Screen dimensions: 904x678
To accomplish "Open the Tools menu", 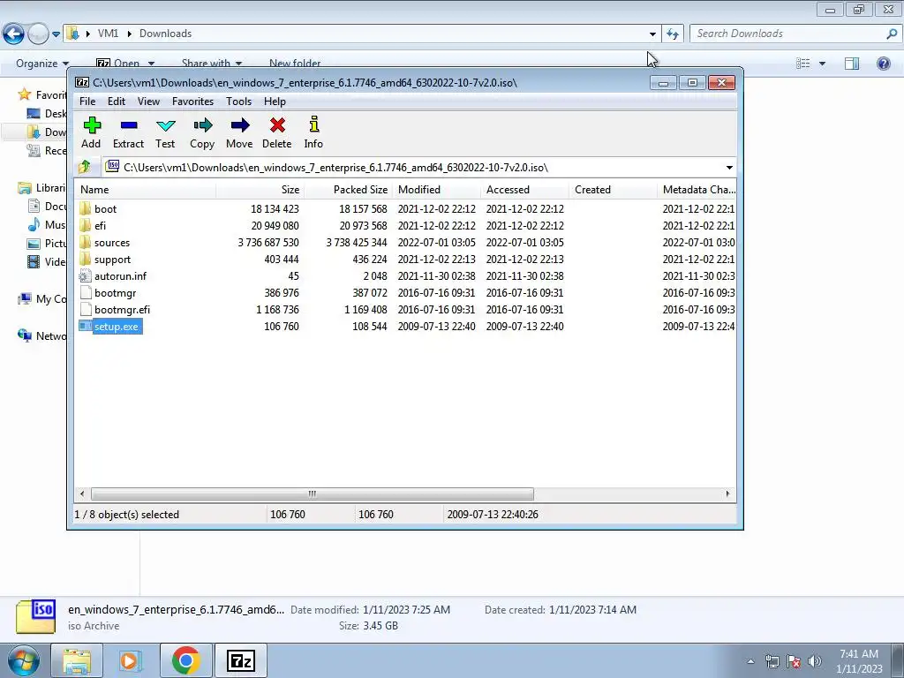I will [x=238, y=102].
